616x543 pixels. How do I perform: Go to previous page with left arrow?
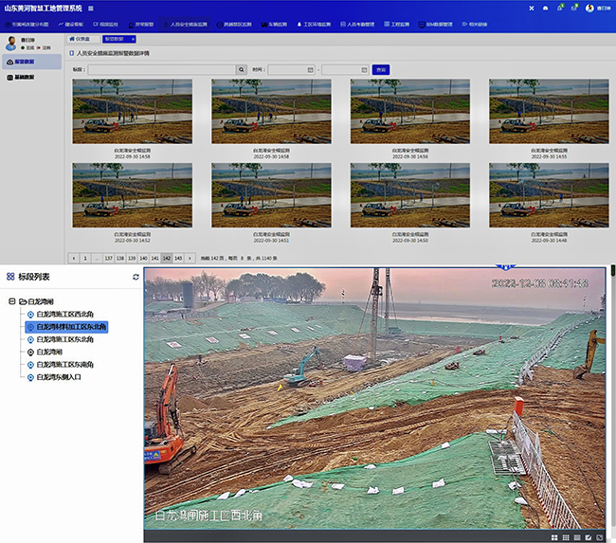(74, 258)
